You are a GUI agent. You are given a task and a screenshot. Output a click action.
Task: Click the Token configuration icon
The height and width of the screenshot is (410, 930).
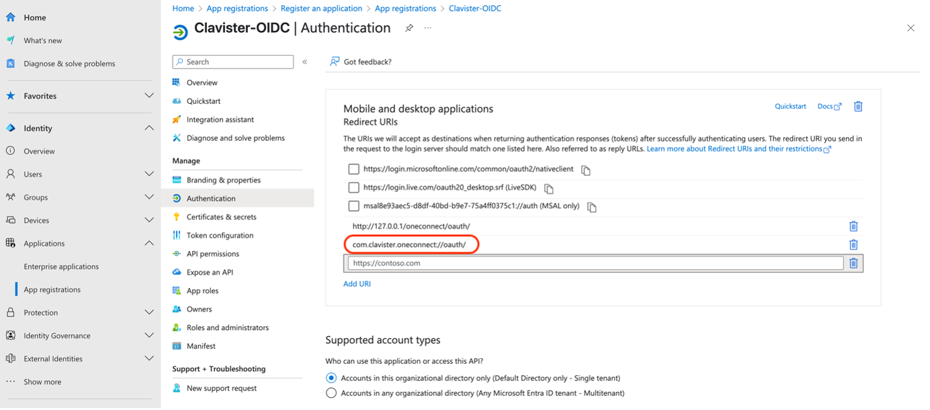[x=177, y=236]
